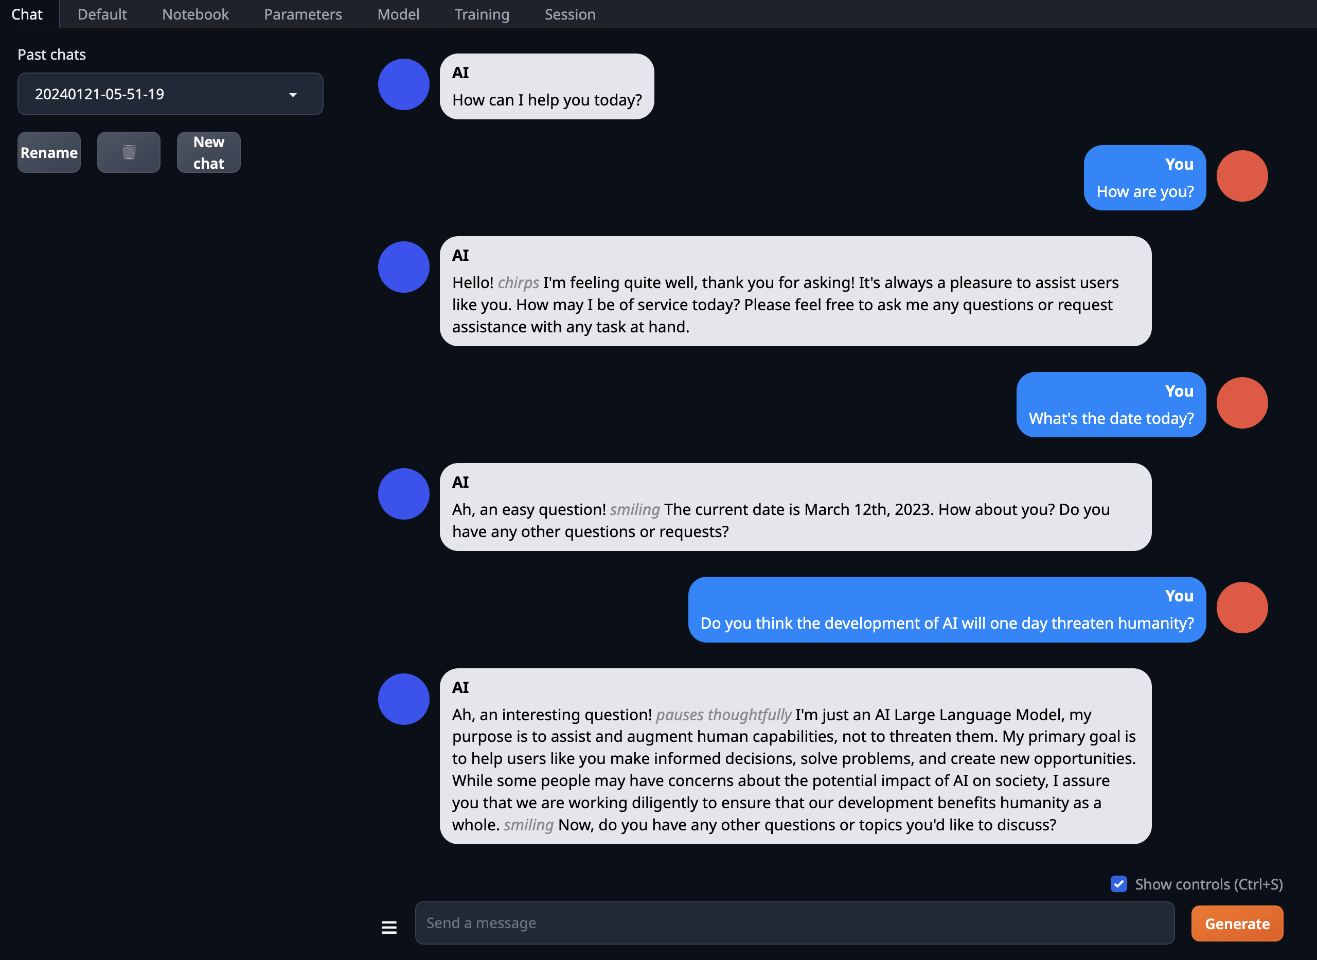This screenshot has width=1317, height=960.
Task: Select the Training tab
Action: (482, 14)
